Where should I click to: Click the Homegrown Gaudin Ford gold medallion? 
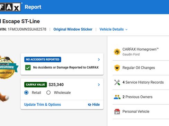point(7,68)
